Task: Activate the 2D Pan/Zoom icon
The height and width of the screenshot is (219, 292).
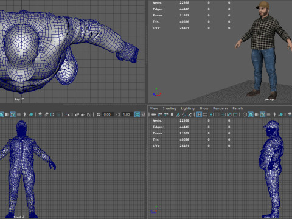Action: tap(184, 114)
